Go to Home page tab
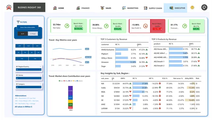Screen dimensions: 214x120 (58, 8)
